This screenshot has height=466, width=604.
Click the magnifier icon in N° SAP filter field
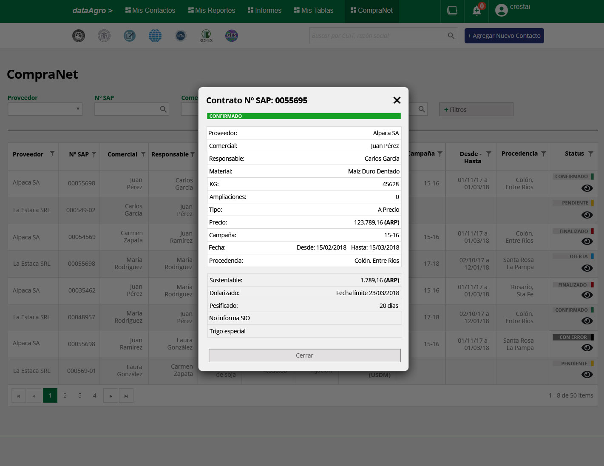click(x=163, y=109)
